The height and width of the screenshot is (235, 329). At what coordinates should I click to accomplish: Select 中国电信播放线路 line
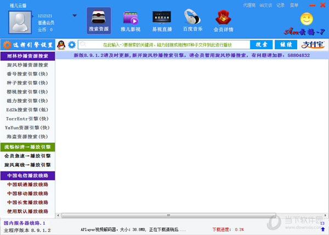28,175
